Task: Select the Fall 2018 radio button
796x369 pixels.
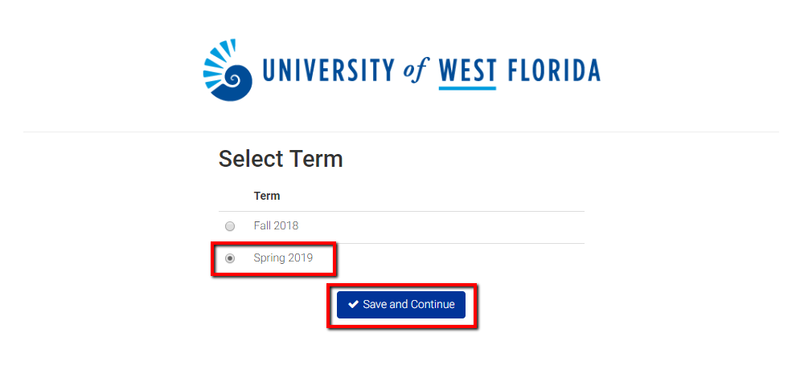Action: point(230,225)
